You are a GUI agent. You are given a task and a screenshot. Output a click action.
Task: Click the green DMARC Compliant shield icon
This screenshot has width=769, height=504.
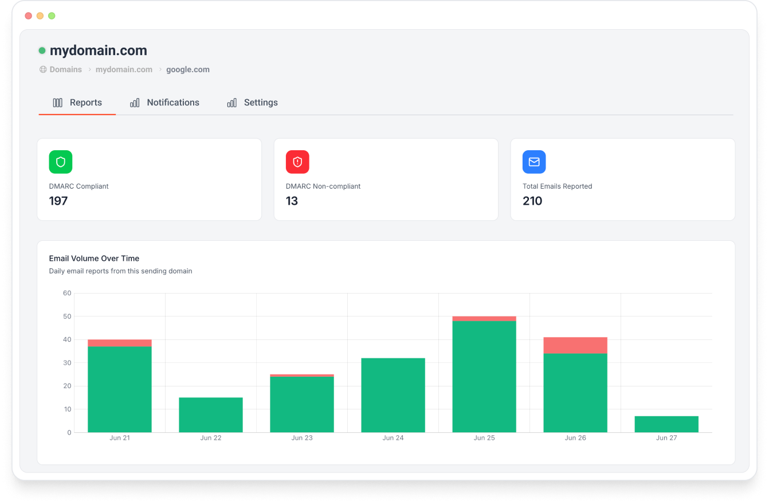(x=61, y=162)
